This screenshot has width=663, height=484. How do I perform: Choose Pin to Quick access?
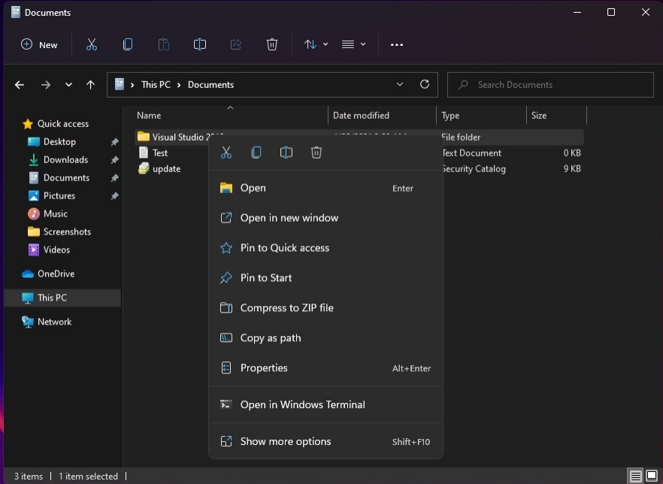pyautogui.click(x=325, y=248)
